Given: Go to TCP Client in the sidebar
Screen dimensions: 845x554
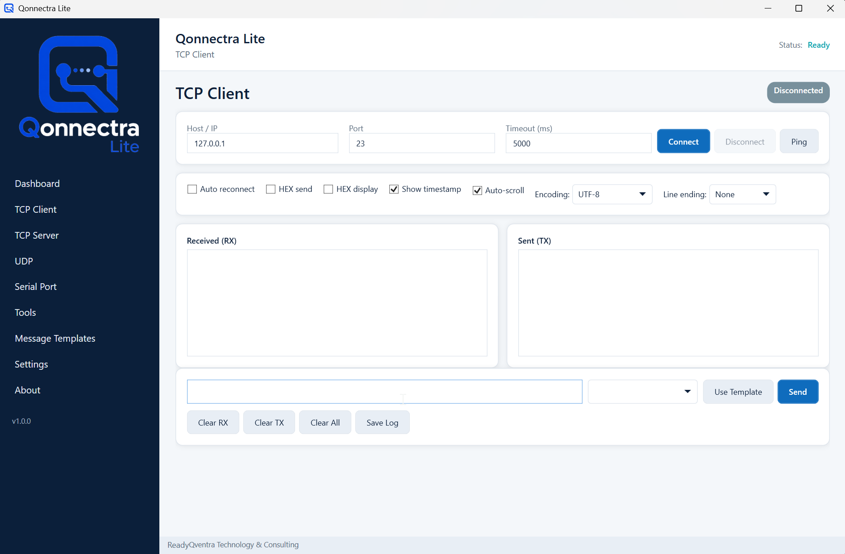Looking at the screenshot, I should coord(36,210).
